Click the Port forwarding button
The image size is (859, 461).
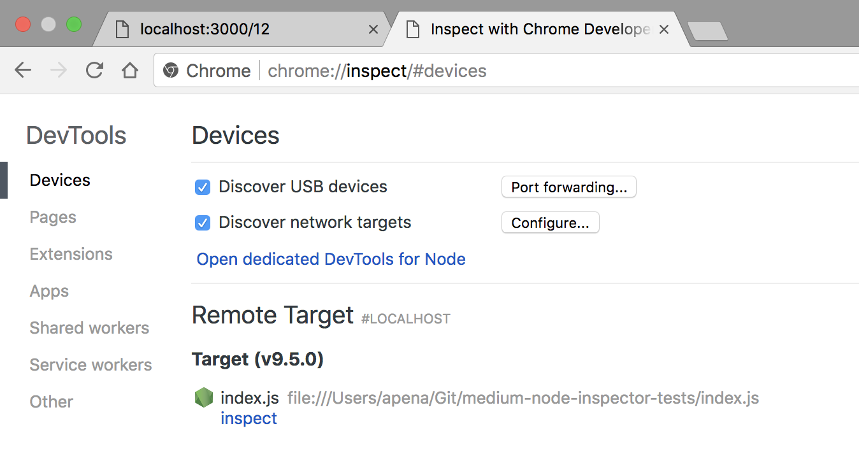(569, 187)
